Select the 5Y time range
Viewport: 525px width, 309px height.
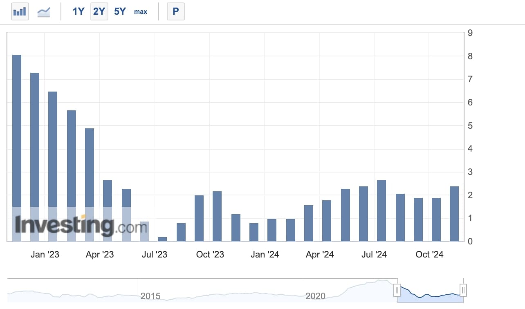pyautogui.click(x=120, y=11)
